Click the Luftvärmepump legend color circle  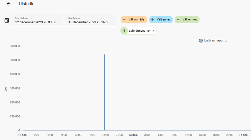[x=201, y=40]
